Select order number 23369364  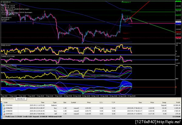pos(9,105)
